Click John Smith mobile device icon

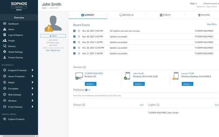tap(127, 76)
